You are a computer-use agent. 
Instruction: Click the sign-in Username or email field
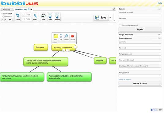coord(140,15)
